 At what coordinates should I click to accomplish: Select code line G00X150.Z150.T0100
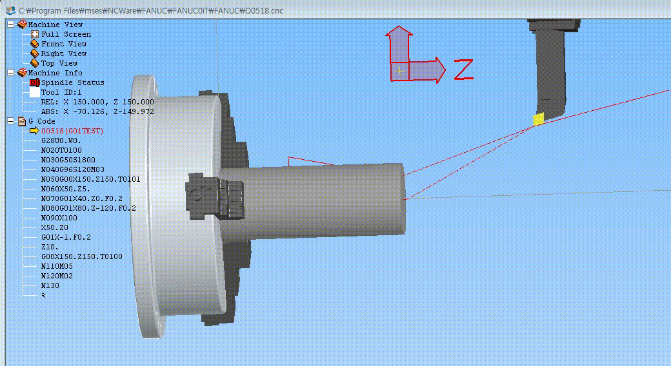[x=82, y=256]
